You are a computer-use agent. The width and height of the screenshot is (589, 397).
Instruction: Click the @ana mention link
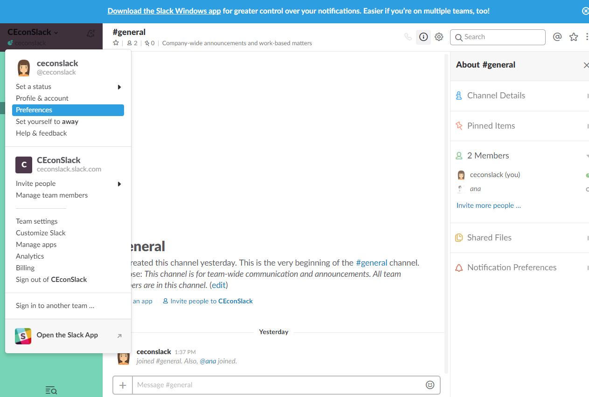[x=208, y=361]
